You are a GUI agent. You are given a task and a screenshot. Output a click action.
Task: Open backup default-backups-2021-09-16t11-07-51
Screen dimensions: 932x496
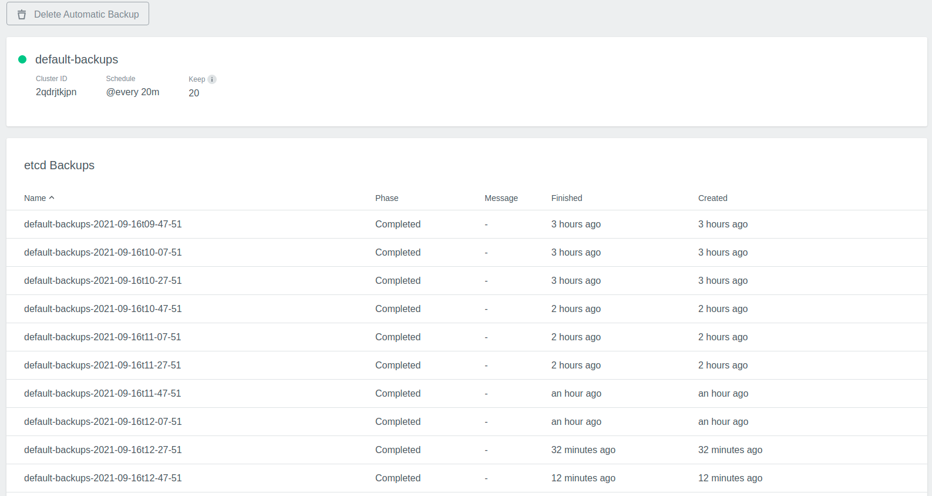coord(103,337)
